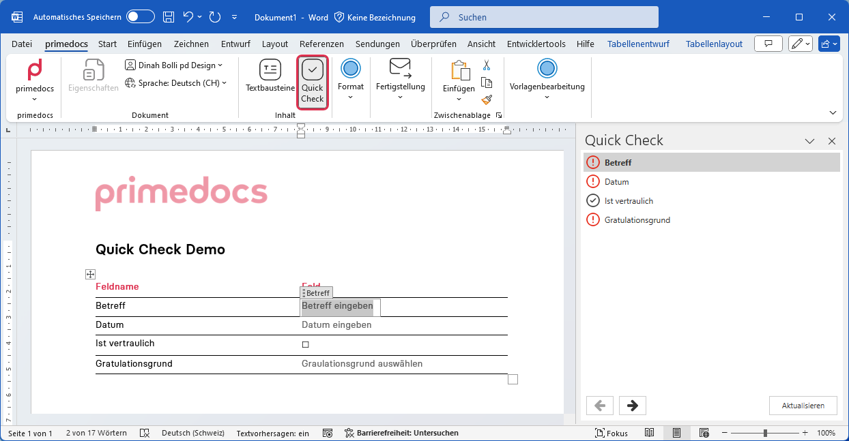
Task: Open the share button in the ribbon
Action: point(829,44)
